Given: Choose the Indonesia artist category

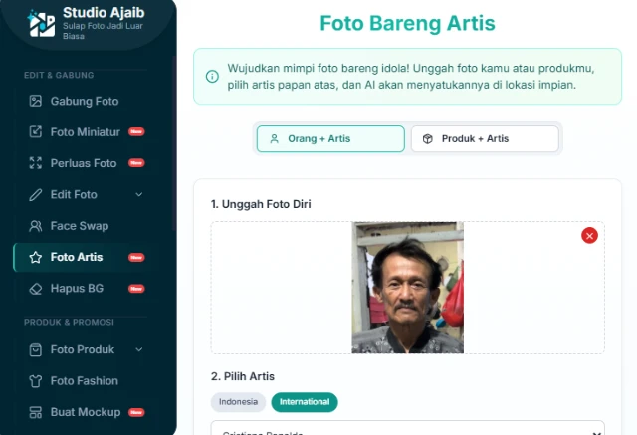Looking at the screenshot, I should tap(238, 402).
